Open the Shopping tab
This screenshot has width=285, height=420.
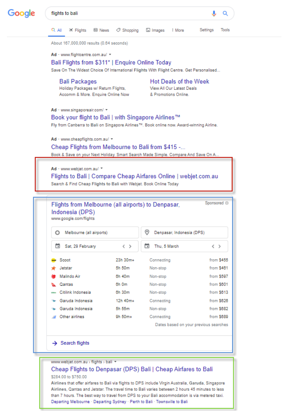(x=127, y=30)
